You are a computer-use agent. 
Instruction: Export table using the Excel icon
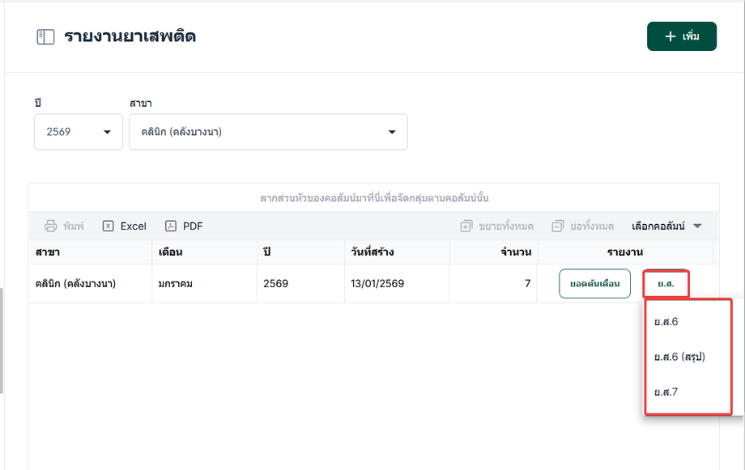coord(109,227)
